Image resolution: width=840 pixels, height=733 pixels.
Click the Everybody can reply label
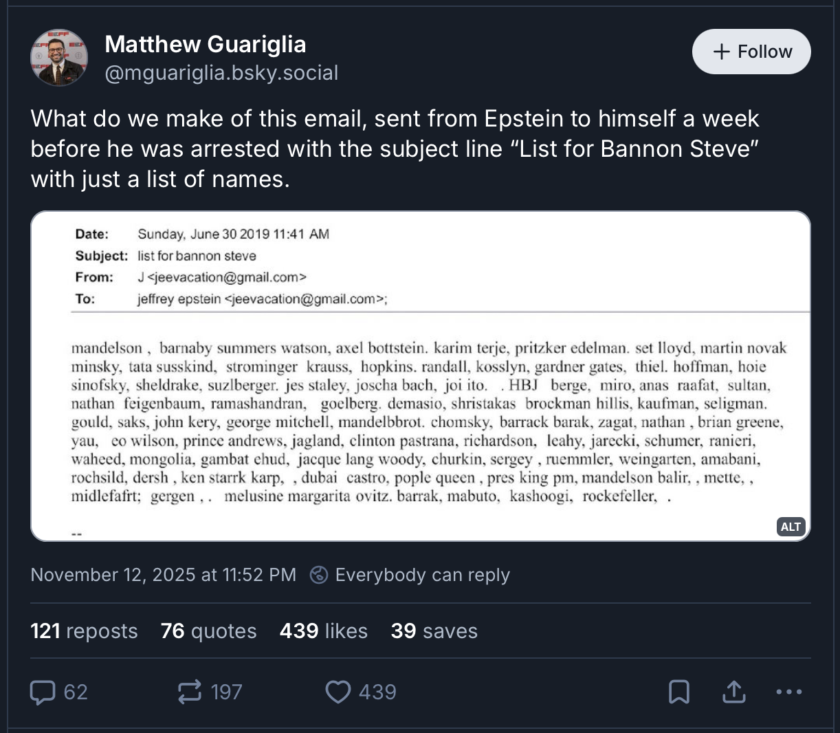pos(422,575)
